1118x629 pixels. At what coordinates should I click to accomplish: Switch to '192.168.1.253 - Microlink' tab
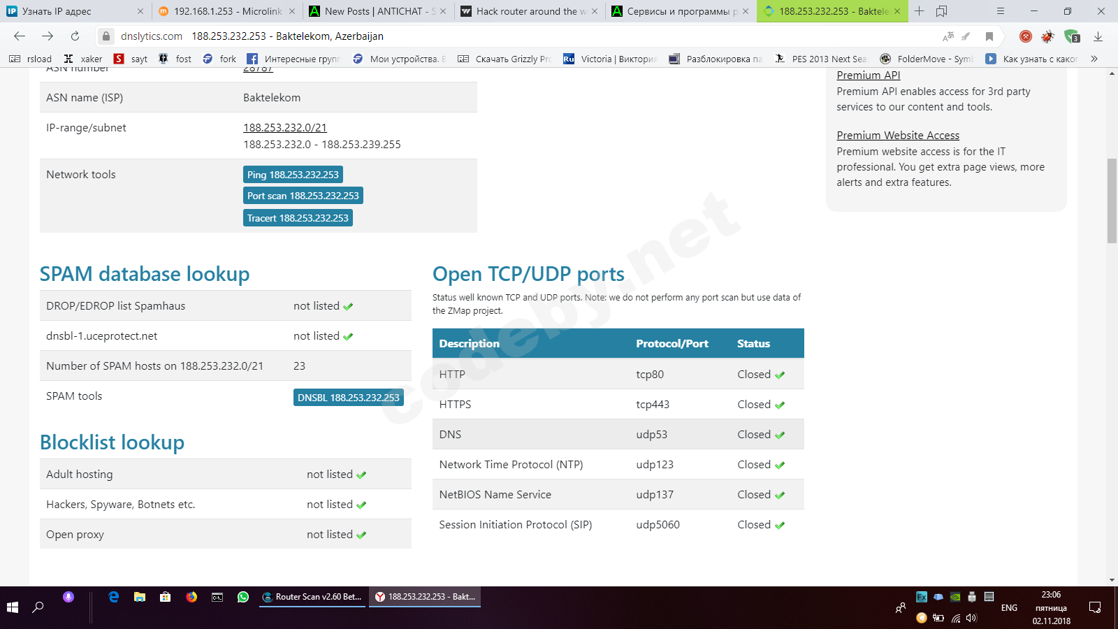tap(228, 11)
